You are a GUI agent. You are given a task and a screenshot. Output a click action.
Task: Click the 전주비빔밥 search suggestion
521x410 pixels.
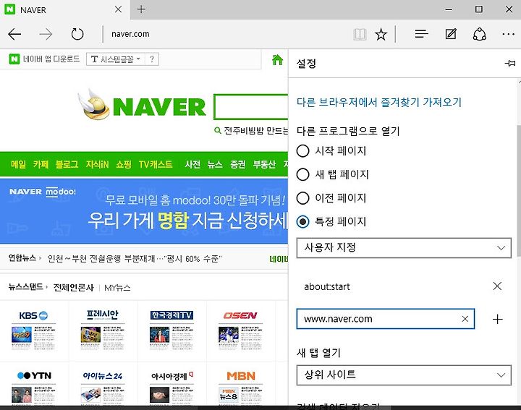click(x=256, y=130)
